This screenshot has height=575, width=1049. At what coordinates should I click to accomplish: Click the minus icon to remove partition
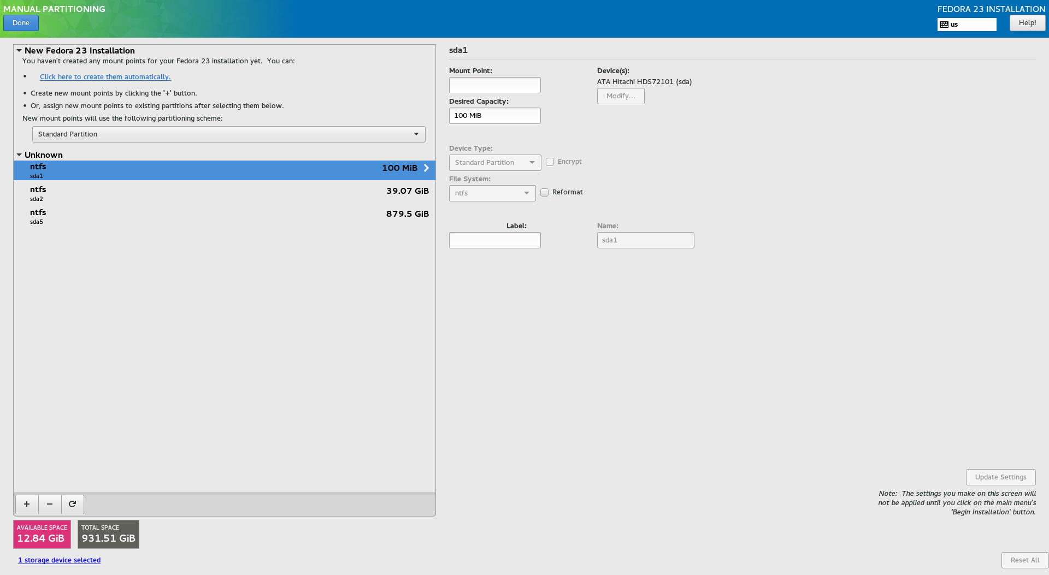[x=50, y=504]
